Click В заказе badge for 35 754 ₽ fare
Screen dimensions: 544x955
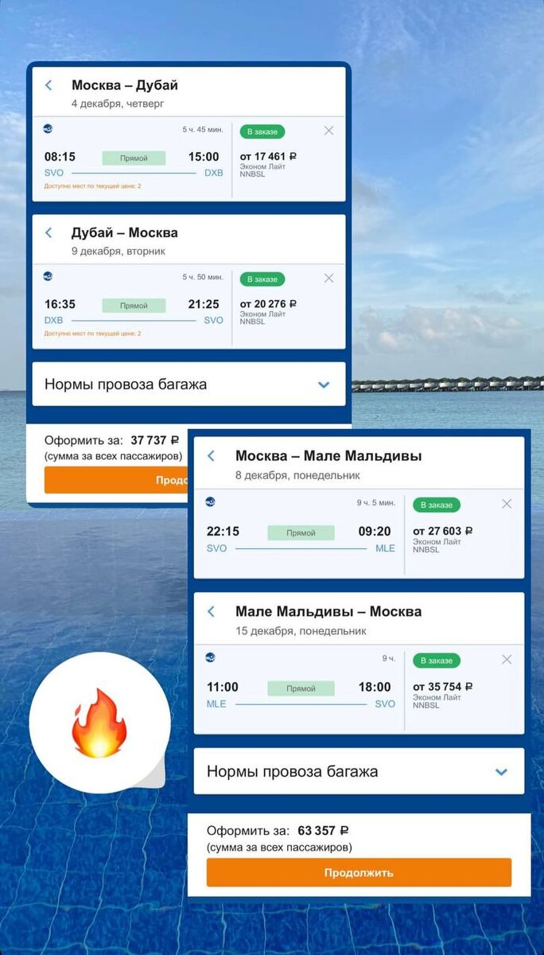[x=437, y=661]
